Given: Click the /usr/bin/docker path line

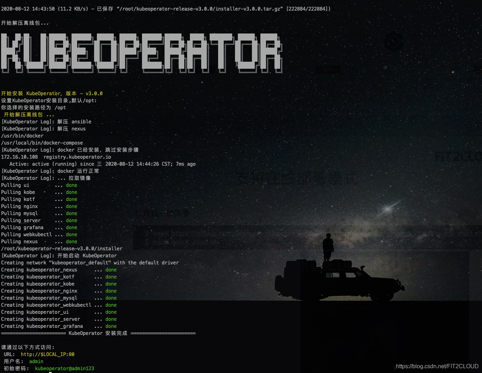Looking at the screenshot, I should [x=22, y=136].
